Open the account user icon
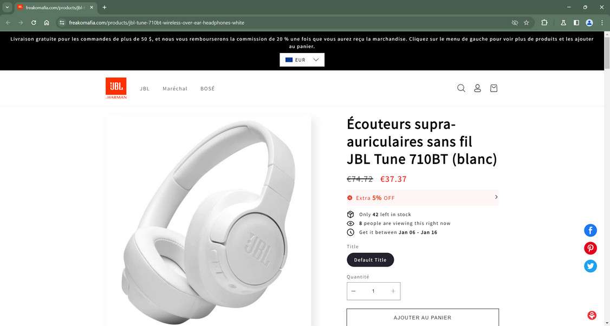610x326 pixels. pyautogui.click(x=477, y=88)
